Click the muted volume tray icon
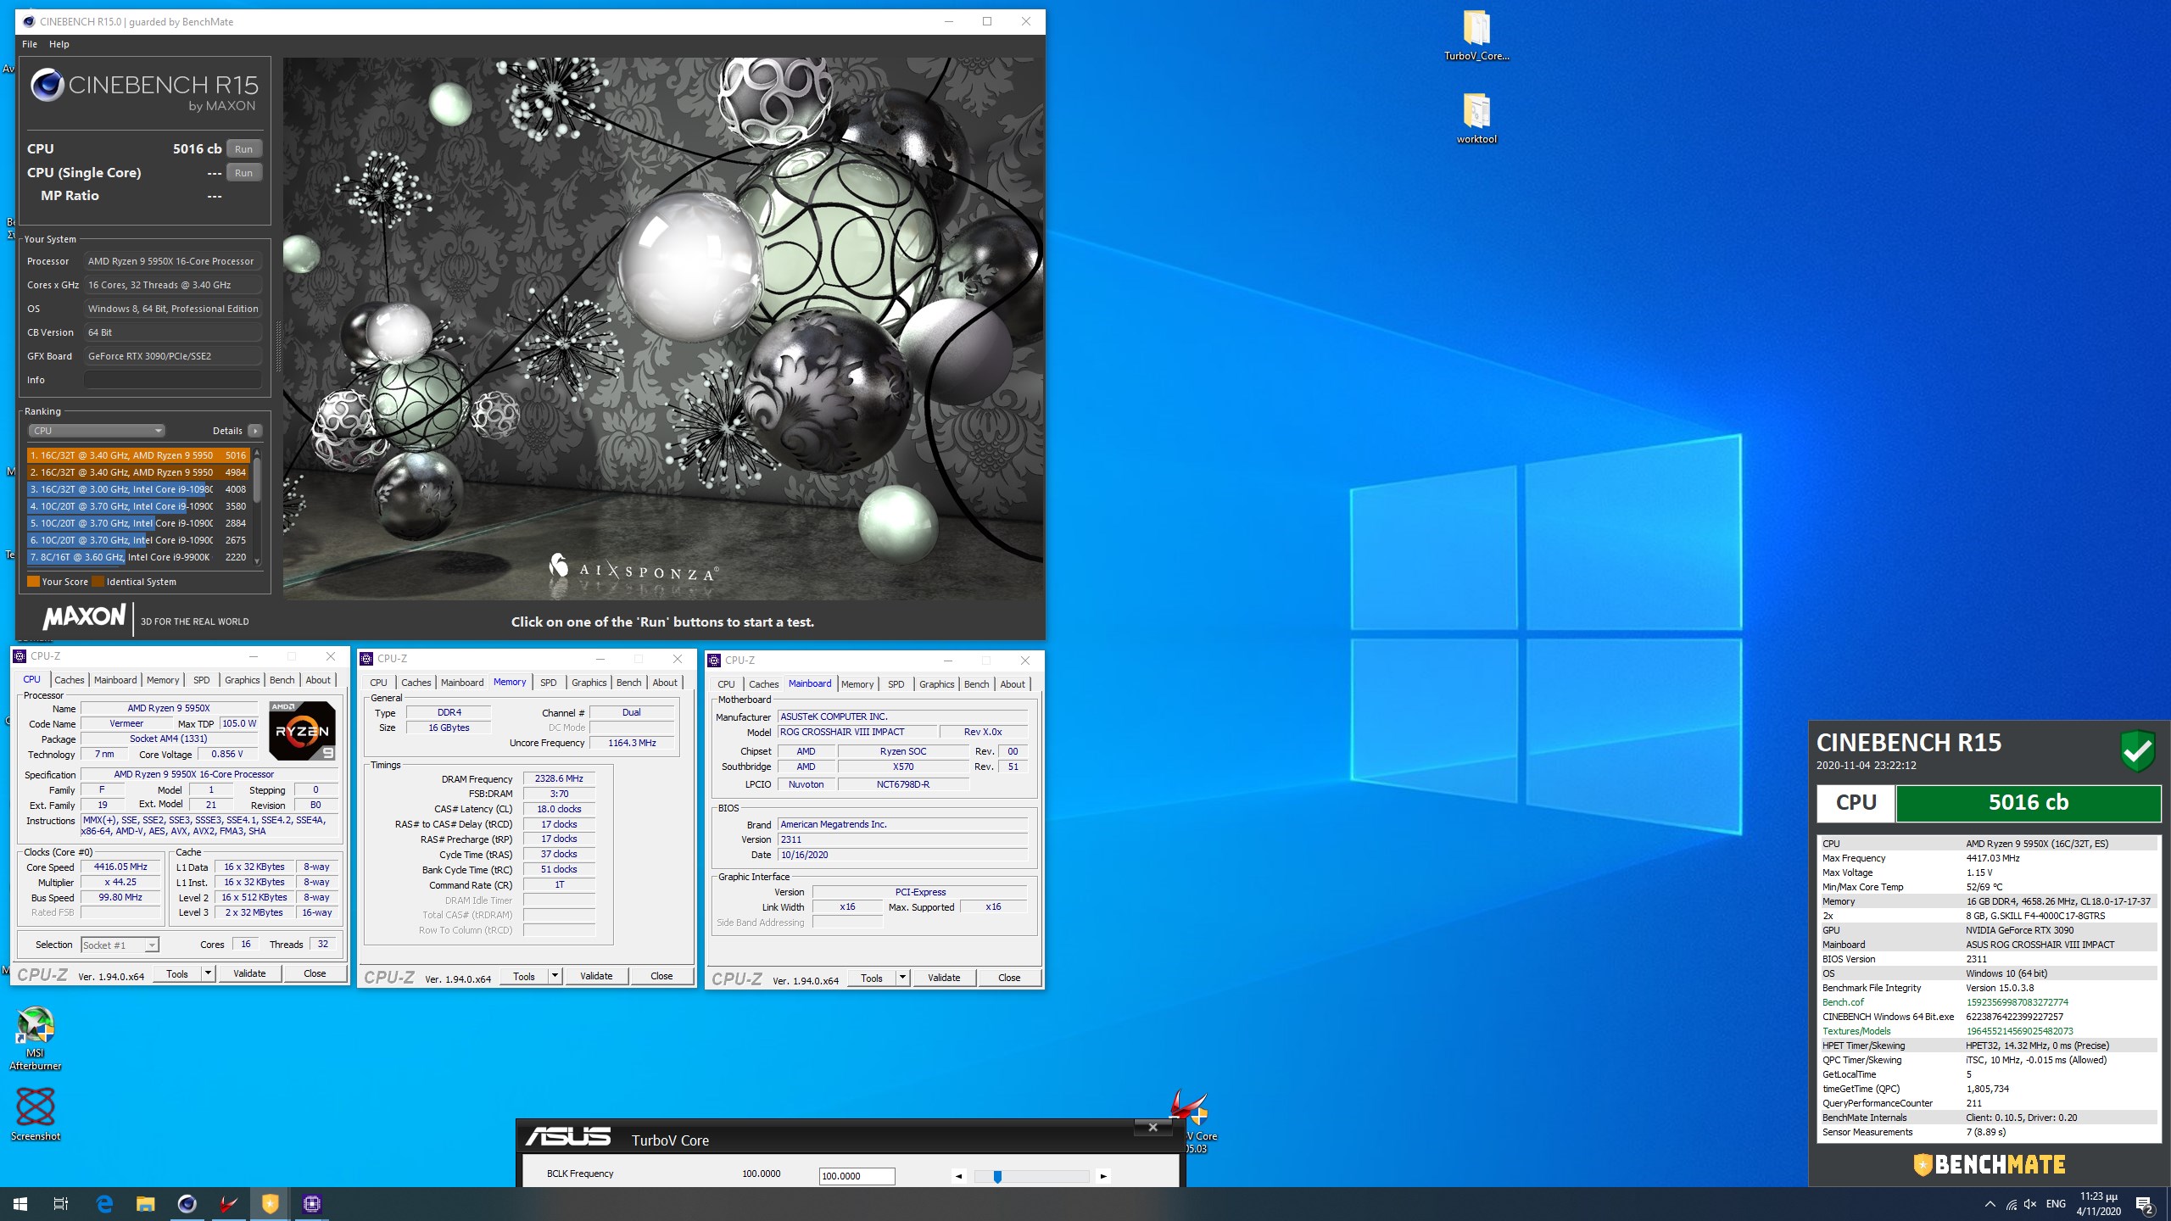This screenshot has height=1221, width=2171. tap(2030, 1204)
